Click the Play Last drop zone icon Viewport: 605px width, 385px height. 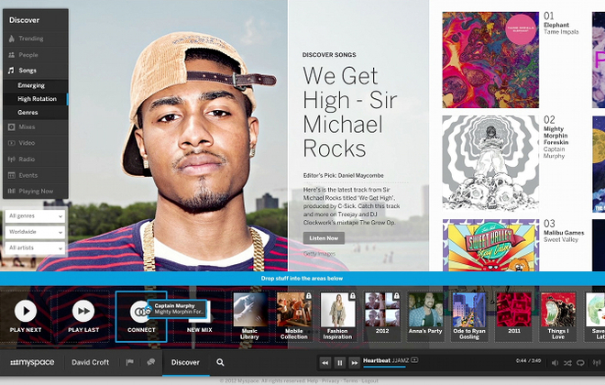tap(83, 311)
